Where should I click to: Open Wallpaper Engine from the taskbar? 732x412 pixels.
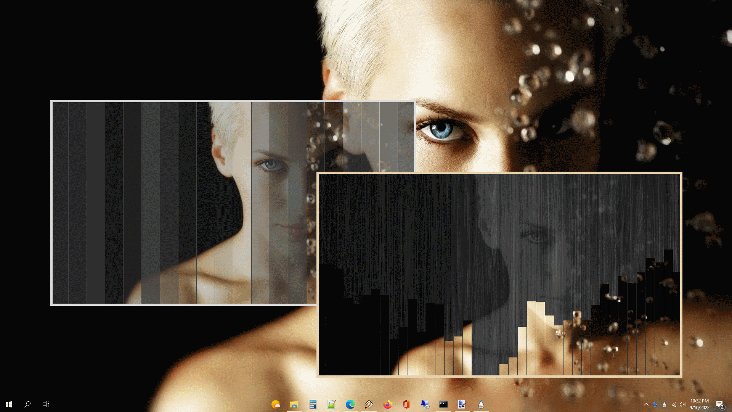coord(481,405)
